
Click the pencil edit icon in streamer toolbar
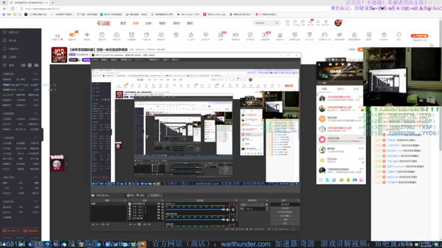250,35
